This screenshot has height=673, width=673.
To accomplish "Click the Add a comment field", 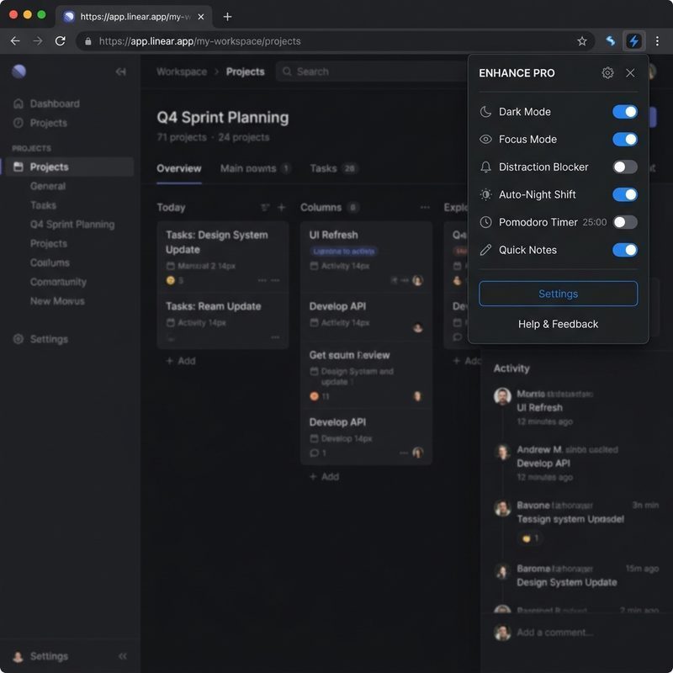I will 555,633.
